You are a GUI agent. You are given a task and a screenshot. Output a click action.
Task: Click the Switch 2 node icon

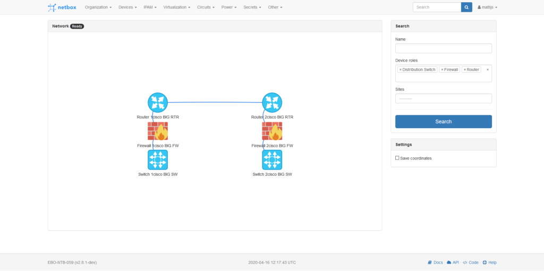[x=272, y=159]
